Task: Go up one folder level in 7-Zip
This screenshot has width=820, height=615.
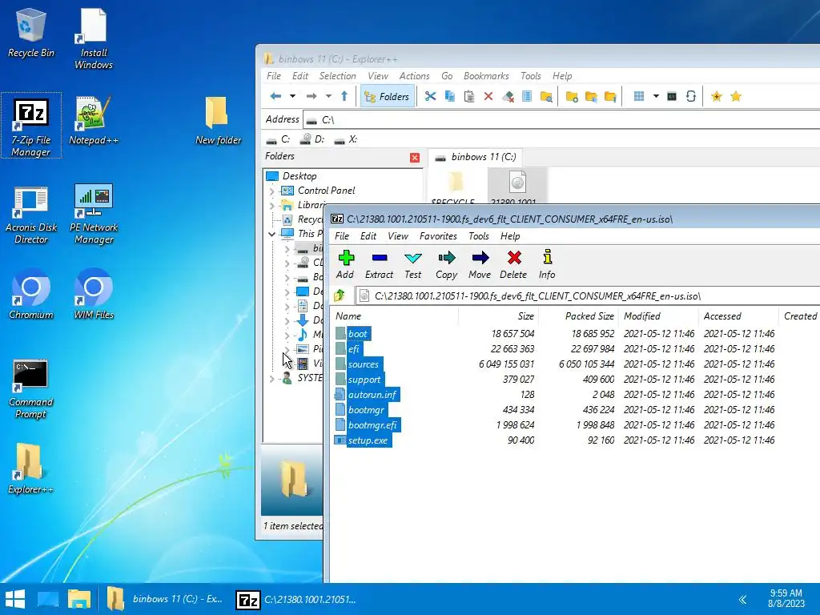Action: coord(340,295)
